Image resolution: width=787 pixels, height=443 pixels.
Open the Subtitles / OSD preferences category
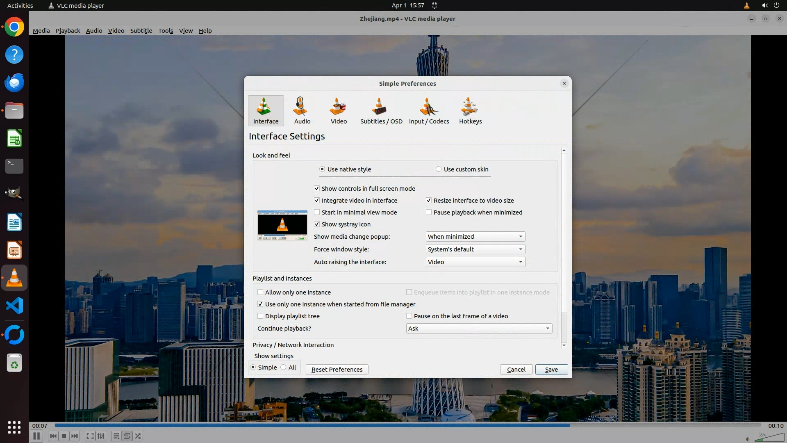pos(381,111)
